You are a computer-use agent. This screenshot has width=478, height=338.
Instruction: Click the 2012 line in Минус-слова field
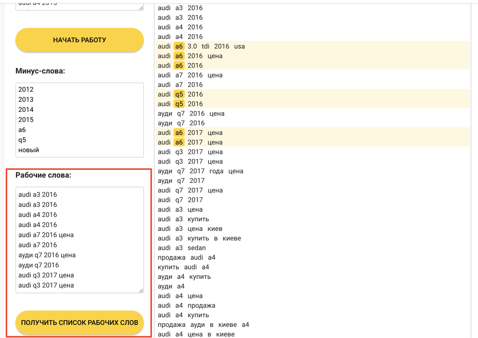[x=26, y=89]
